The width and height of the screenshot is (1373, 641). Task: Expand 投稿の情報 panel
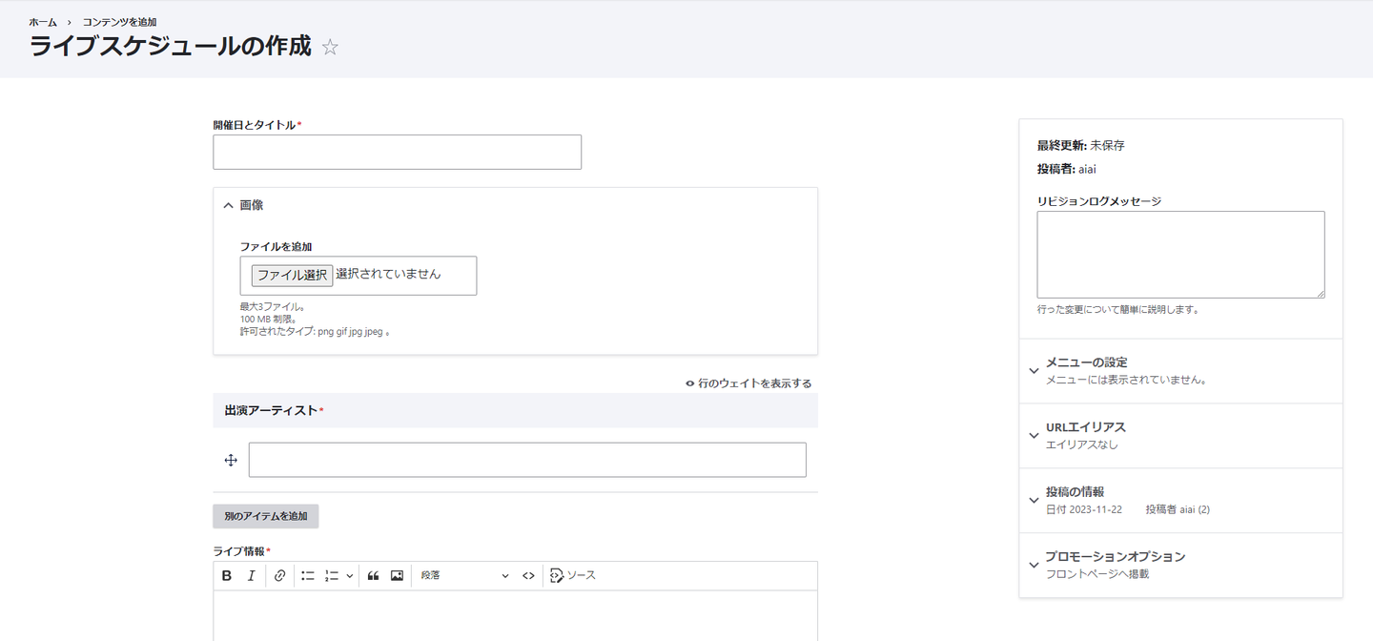[x=1180, y=500]
